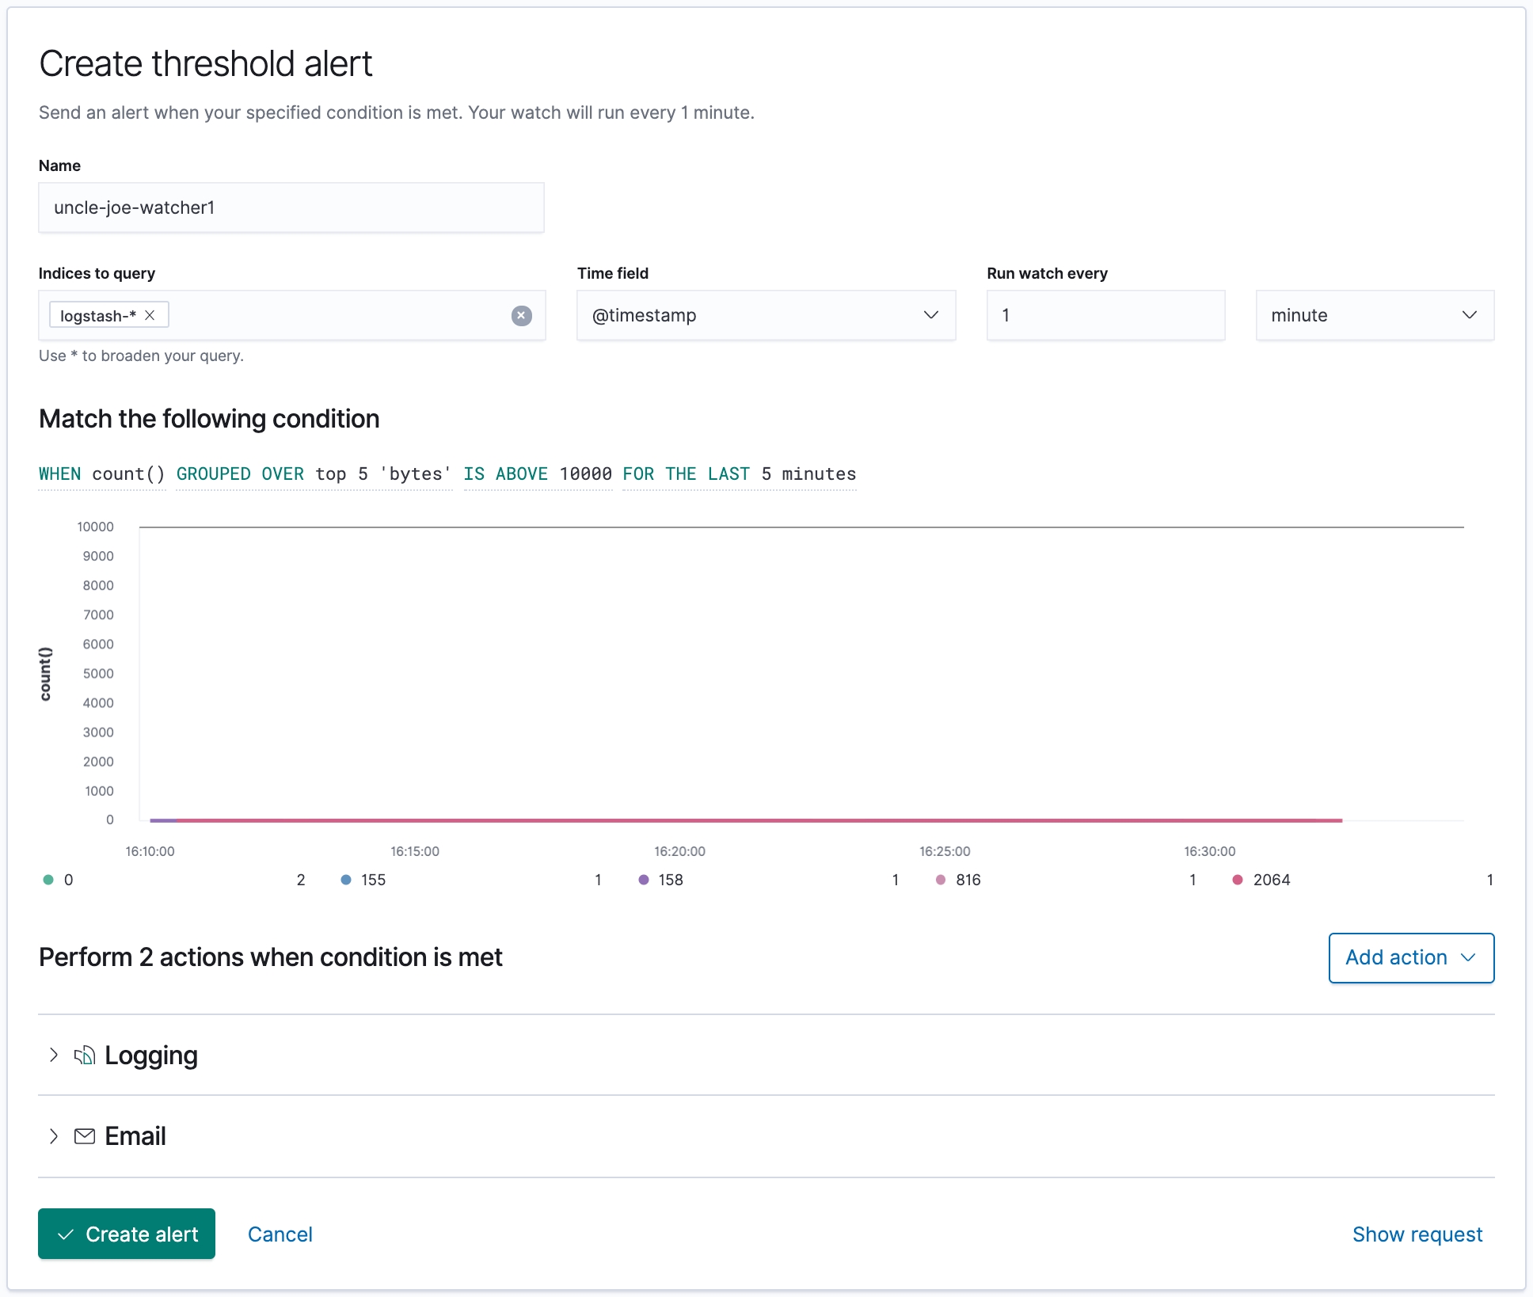Screen dimensions: 1533x1297
Task: Expand the Email action section
Action: coord(54,1136)
